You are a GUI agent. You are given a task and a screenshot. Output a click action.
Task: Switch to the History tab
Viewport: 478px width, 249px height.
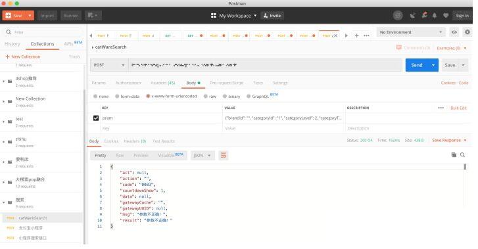[12, 44]
